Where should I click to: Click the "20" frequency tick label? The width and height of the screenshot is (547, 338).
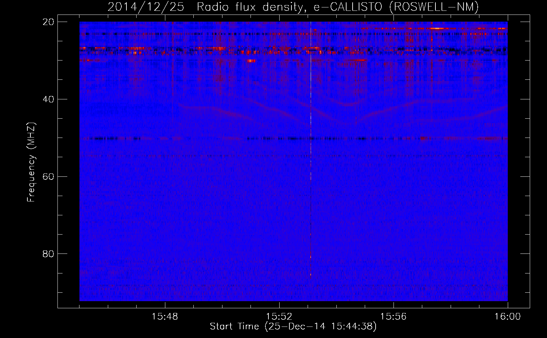click(48, 22)
